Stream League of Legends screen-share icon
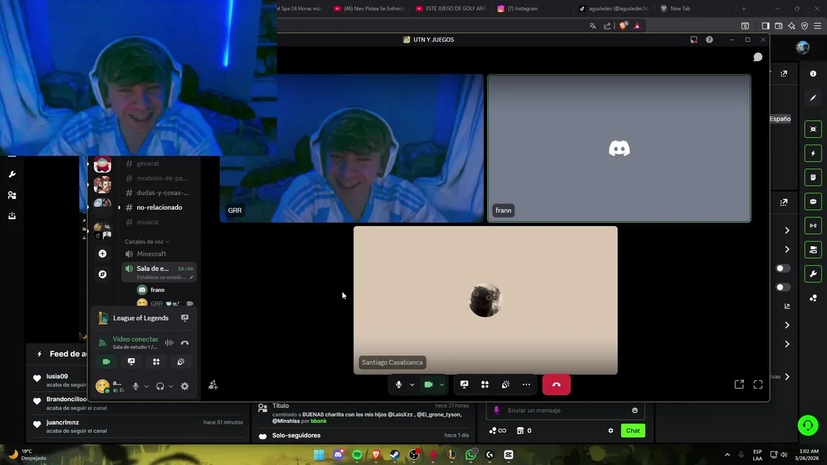Image resolution: width=827 pixels, height=465 pixels. coord(185,318)
